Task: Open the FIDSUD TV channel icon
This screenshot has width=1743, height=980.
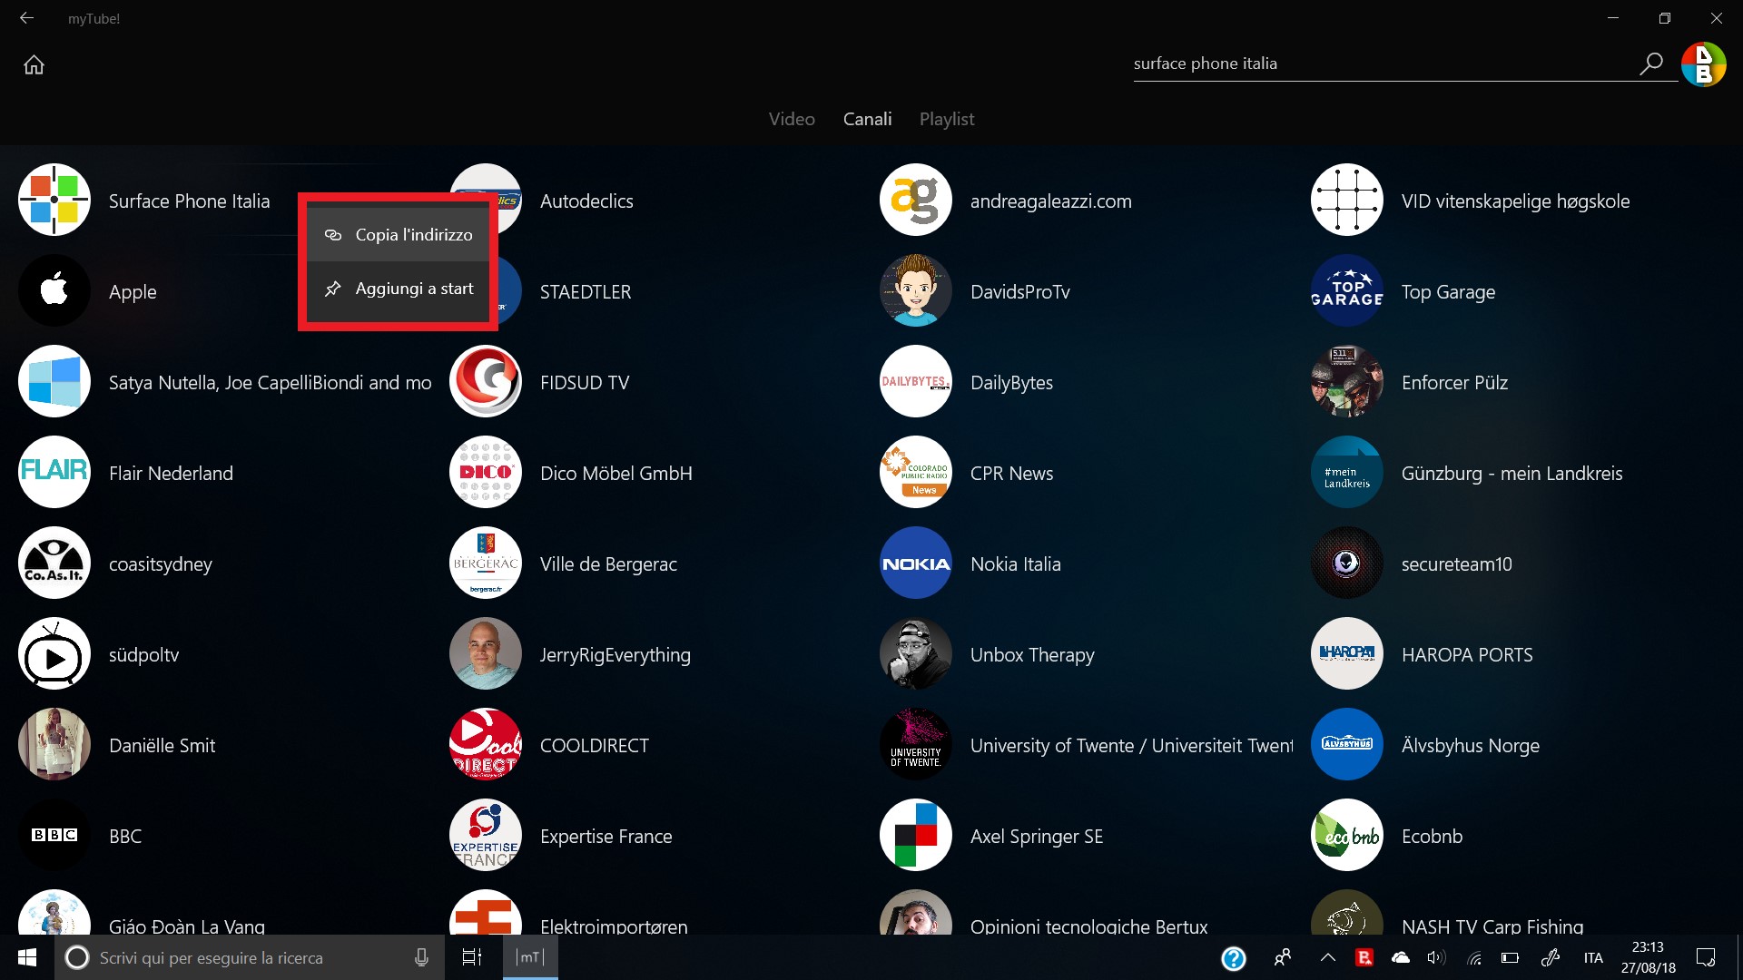Action: click(486, 381)
